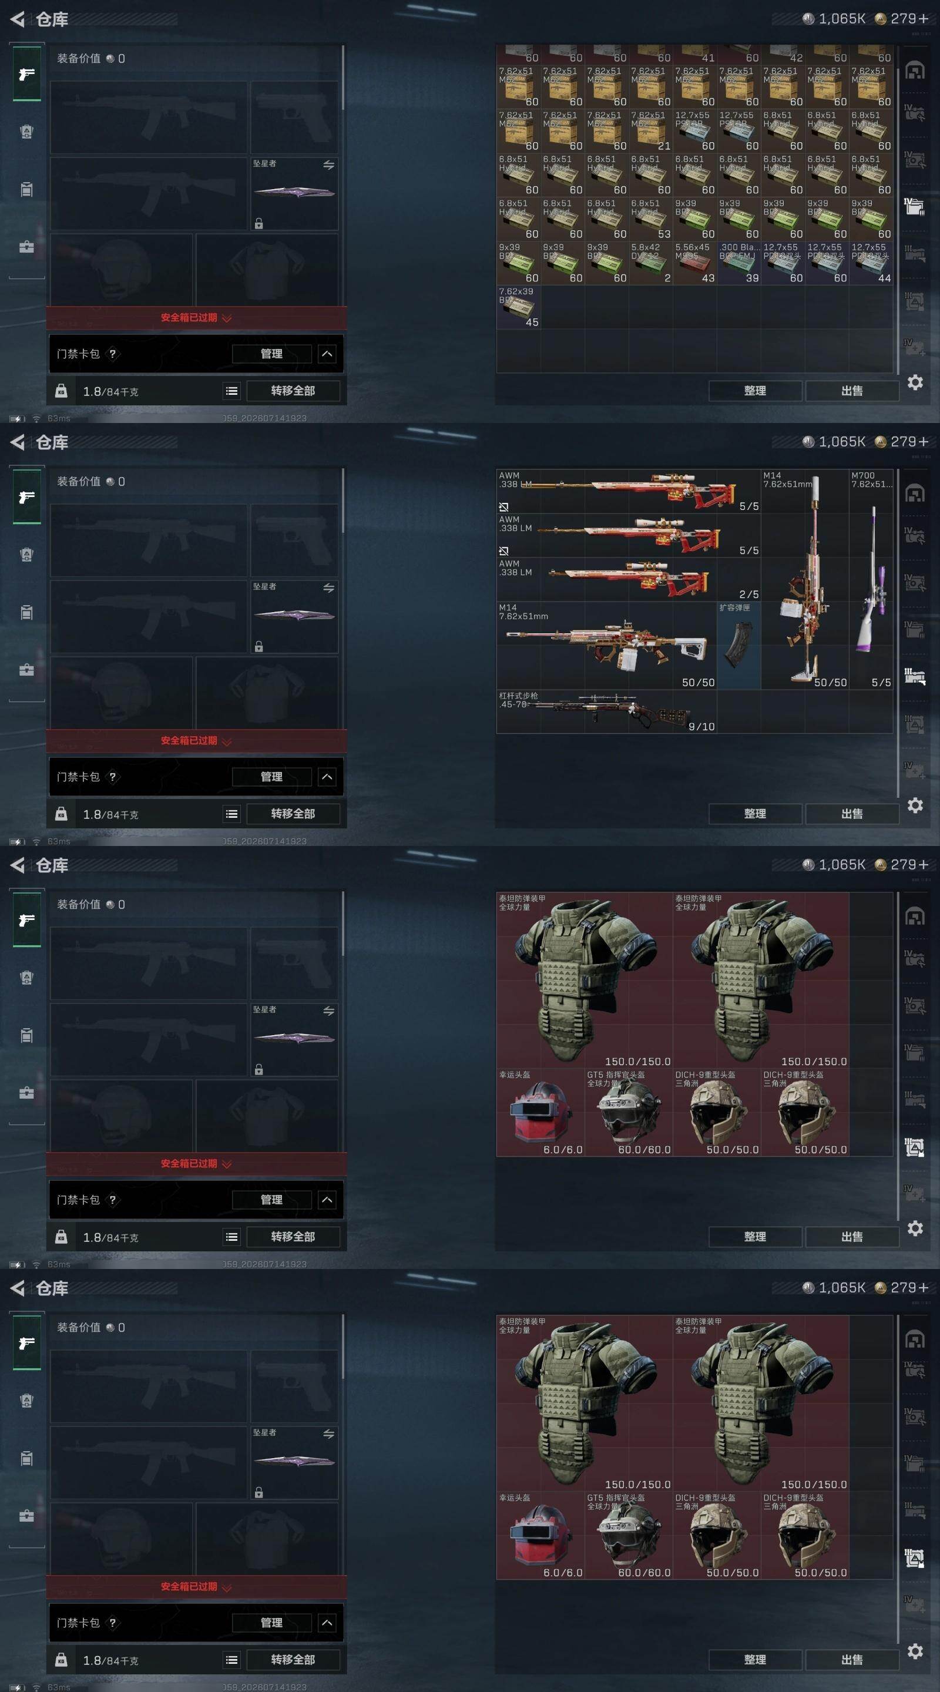Image resolution: width=940 pixels, height=1692 pixels.
Task: Click swap arrows on 坠星者 knife, rifles screenshot
Action: pyautogui.click(x=328, y=588)
